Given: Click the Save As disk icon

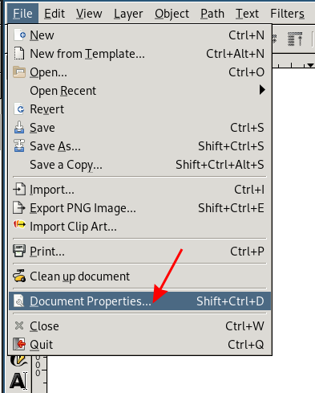Looking at the screenshot, I should click(19, 146).
